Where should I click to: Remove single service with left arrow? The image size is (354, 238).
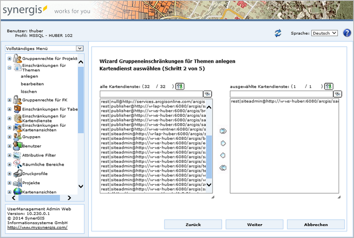(223, 155)
